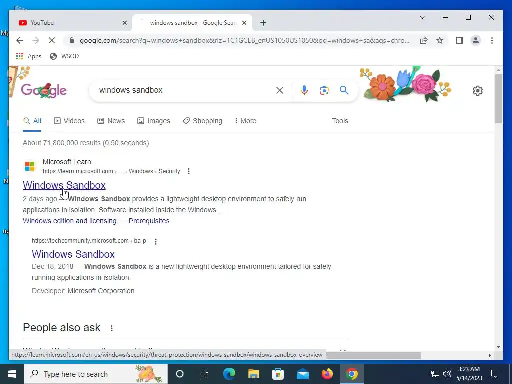Open network status tray icon
512x384 pixels.
point(435,374)
